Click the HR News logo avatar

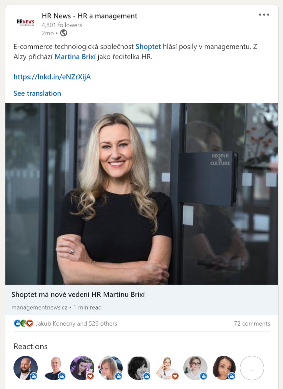26,22
